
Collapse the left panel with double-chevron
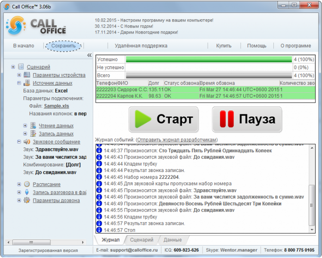tap(89, 55)
